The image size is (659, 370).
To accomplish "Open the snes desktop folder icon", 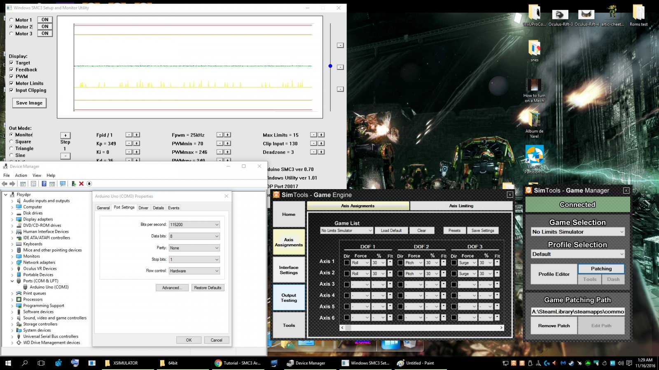I will pos(534,51).
